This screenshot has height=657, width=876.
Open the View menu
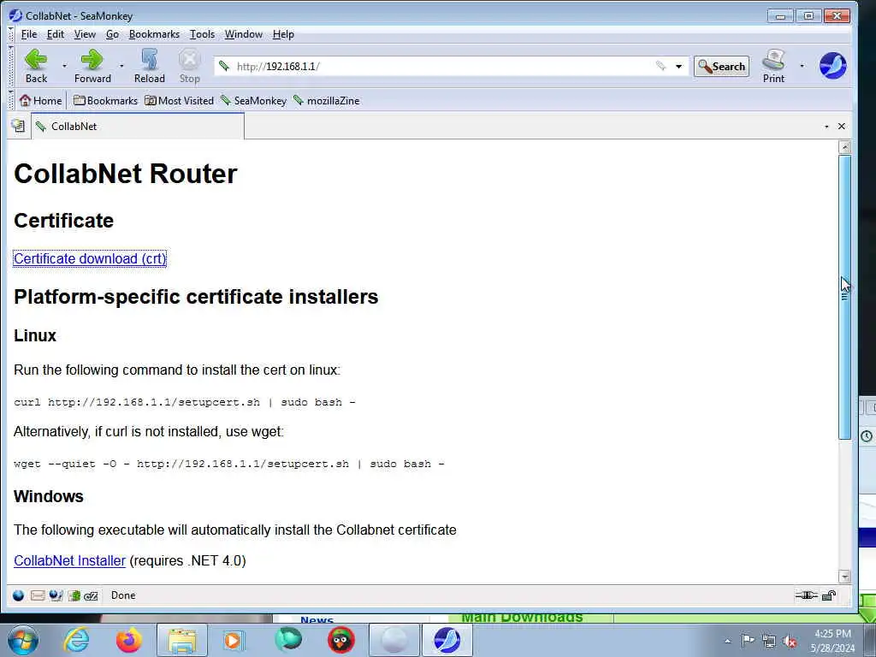pos(85,34)
